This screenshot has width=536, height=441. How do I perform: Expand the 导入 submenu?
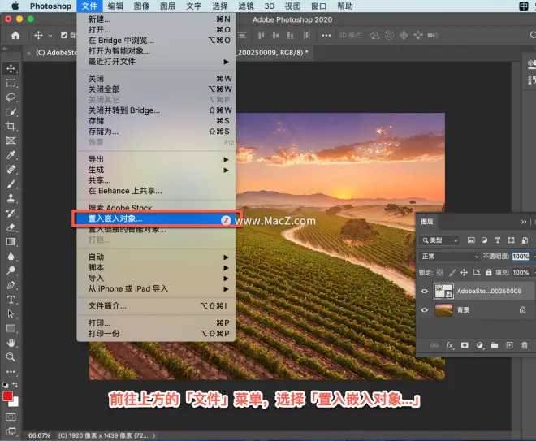(x=156, y=279)
